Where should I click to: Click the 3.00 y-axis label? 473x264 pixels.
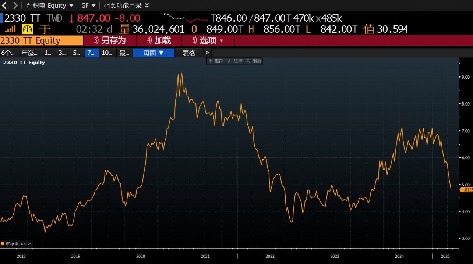click(x=466, y=238)
